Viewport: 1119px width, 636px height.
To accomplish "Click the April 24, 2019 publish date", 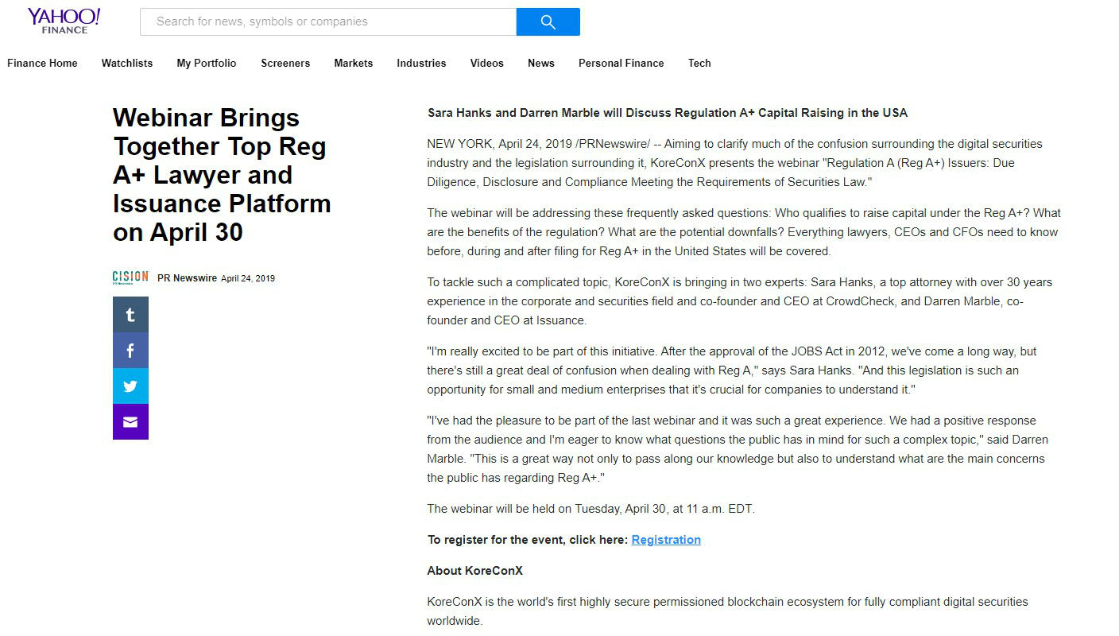I will pyautogui.click(x=248, y=279).
